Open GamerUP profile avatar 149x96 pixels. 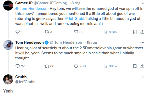point(8,6)
